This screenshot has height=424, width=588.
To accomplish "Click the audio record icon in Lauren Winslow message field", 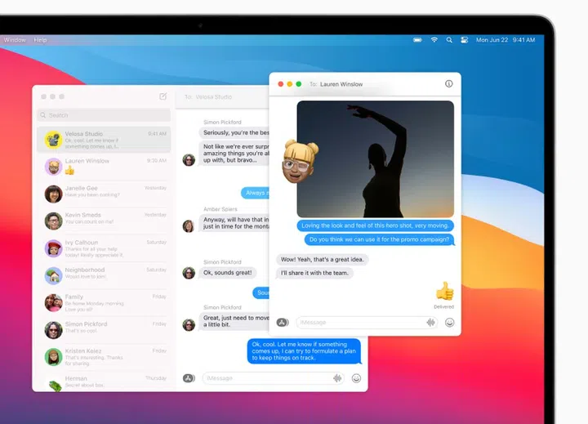I will tap(430, 323).
